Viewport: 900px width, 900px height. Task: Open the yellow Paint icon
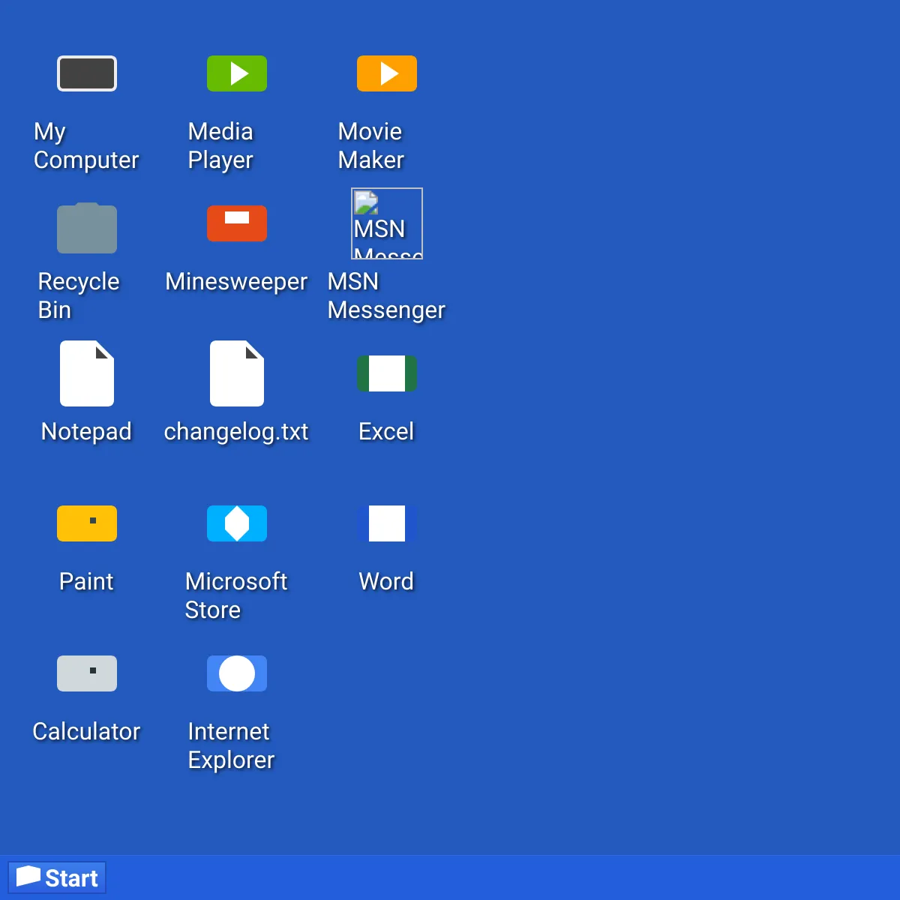87,523
